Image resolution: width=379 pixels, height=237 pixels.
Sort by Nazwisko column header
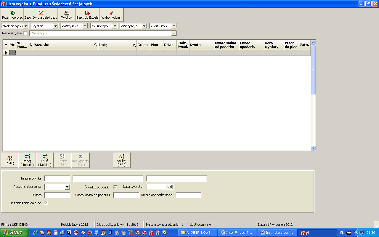(x=65, y=45)
